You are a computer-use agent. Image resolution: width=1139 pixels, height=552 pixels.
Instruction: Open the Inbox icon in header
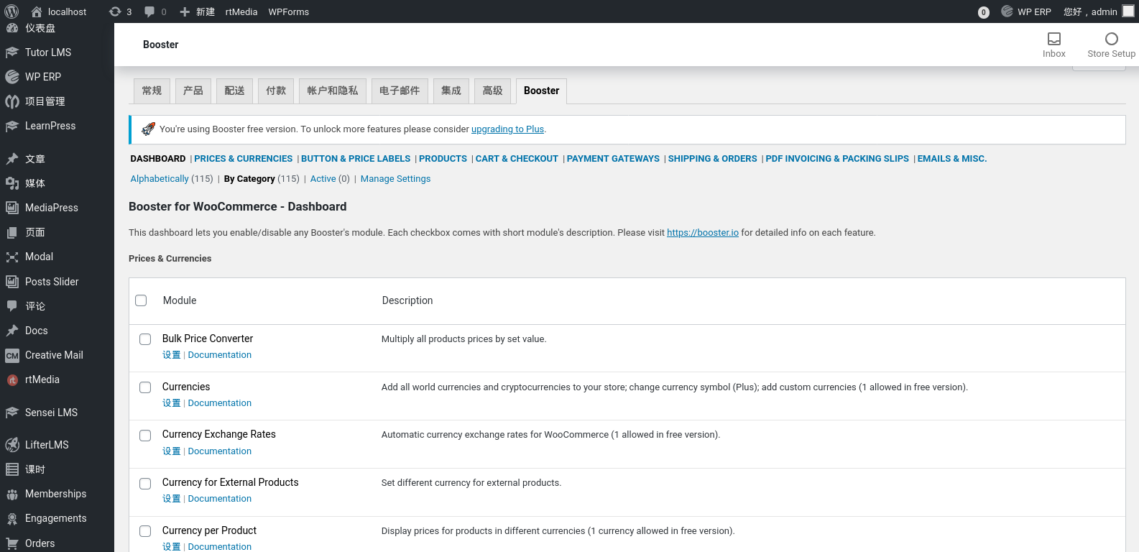coord(1053,45)
